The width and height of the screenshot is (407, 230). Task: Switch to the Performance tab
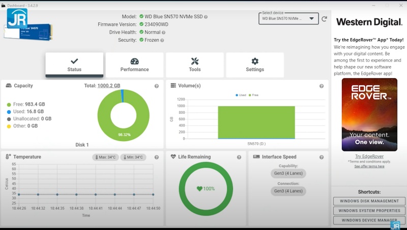click(x=134, y=65)
